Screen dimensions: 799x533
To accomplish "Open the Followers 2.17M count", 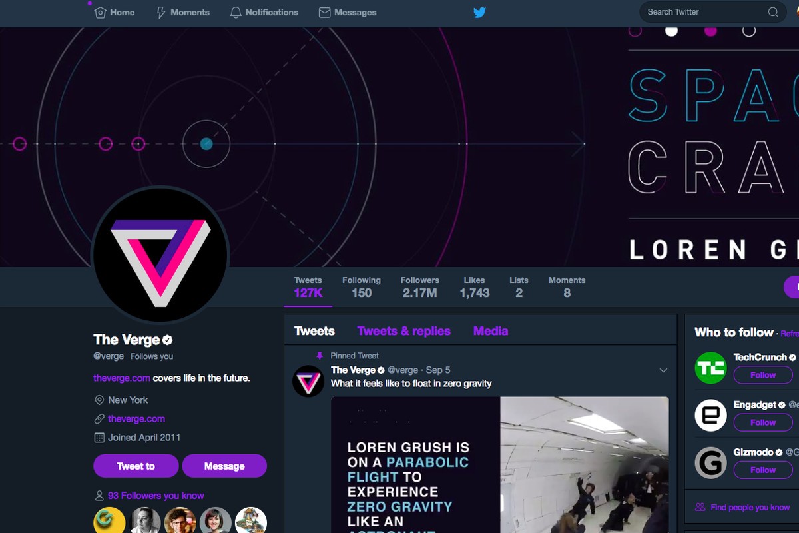I will point(419,287).
